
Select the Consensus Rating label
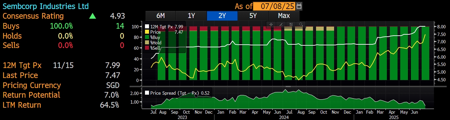(33, 16)
